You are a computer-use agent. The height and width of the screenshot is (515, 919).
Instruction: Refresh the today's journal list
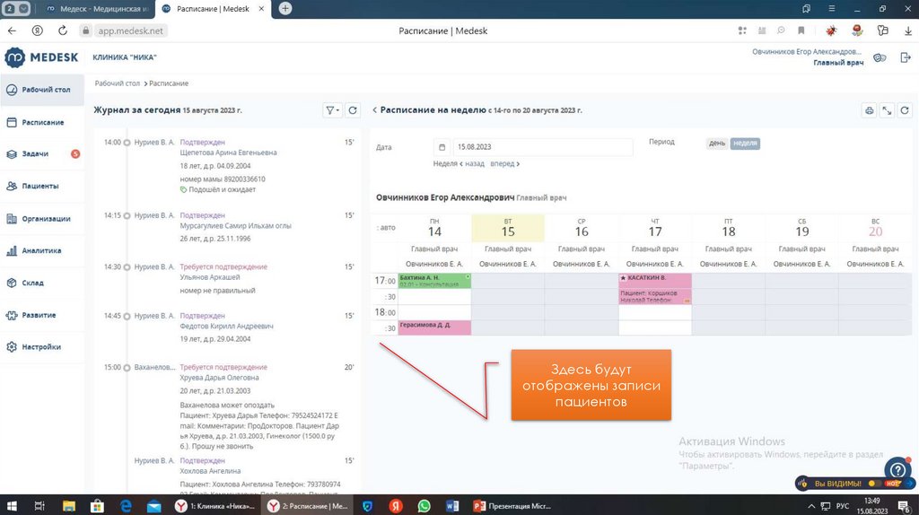point(353,110)
